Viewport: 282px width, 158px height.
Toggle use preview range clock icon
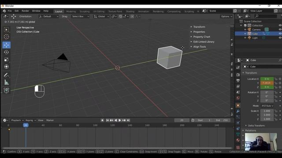click(193, 120)
